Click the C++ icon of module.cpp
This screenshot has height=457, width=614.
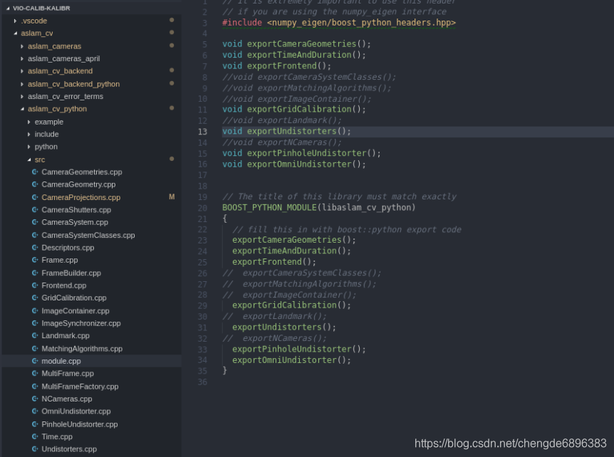coord(35,361)
